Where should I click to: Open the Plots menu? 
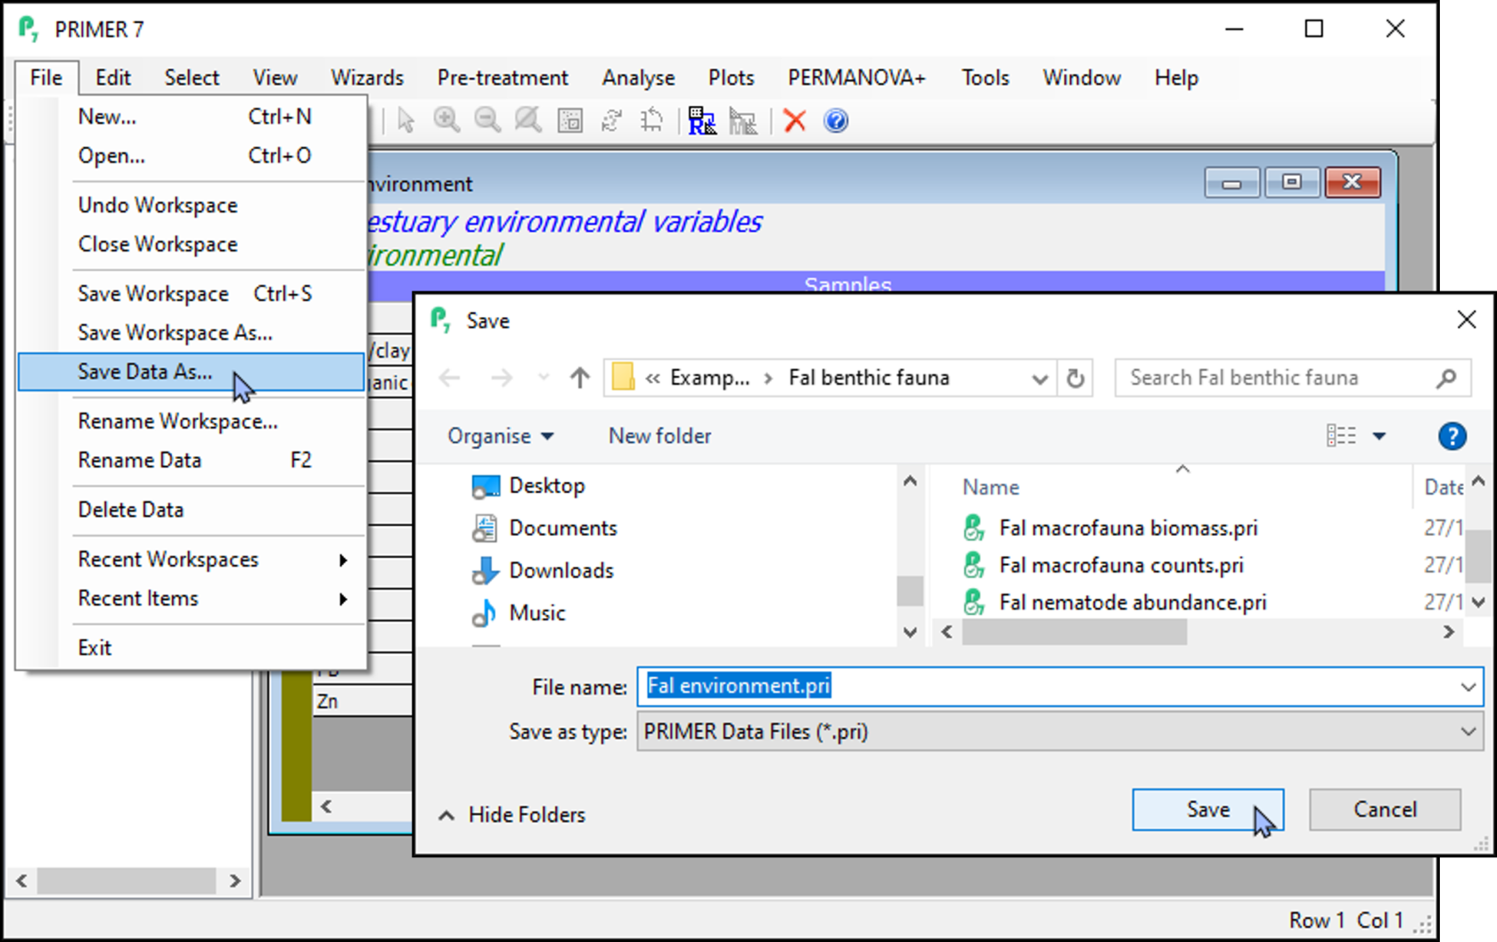point(731,78)
